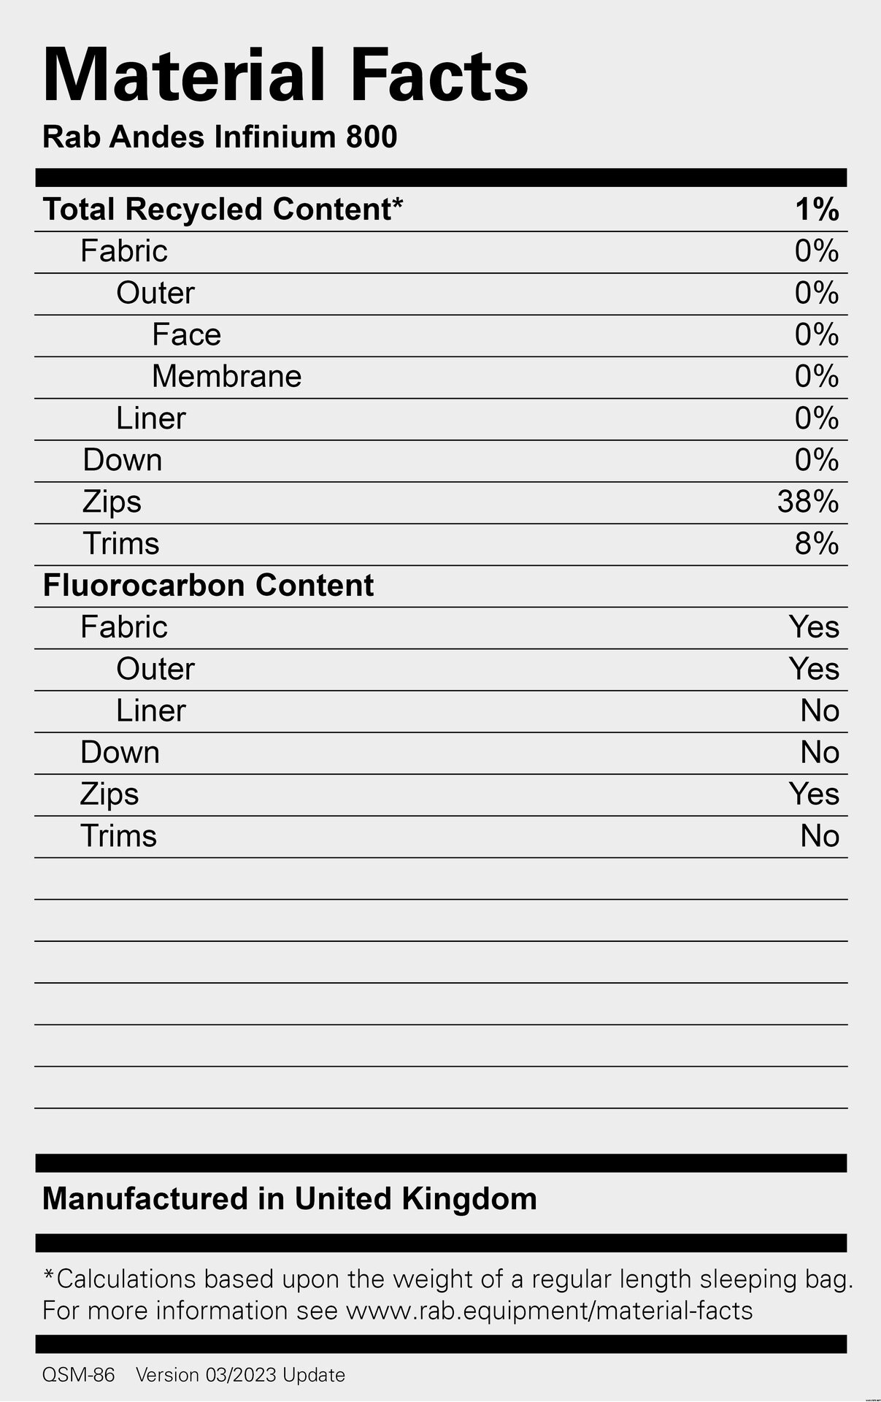The width and height of the screenshot is (881, 1402).
Task: Select the Face row label
Action: click(186, 335)
